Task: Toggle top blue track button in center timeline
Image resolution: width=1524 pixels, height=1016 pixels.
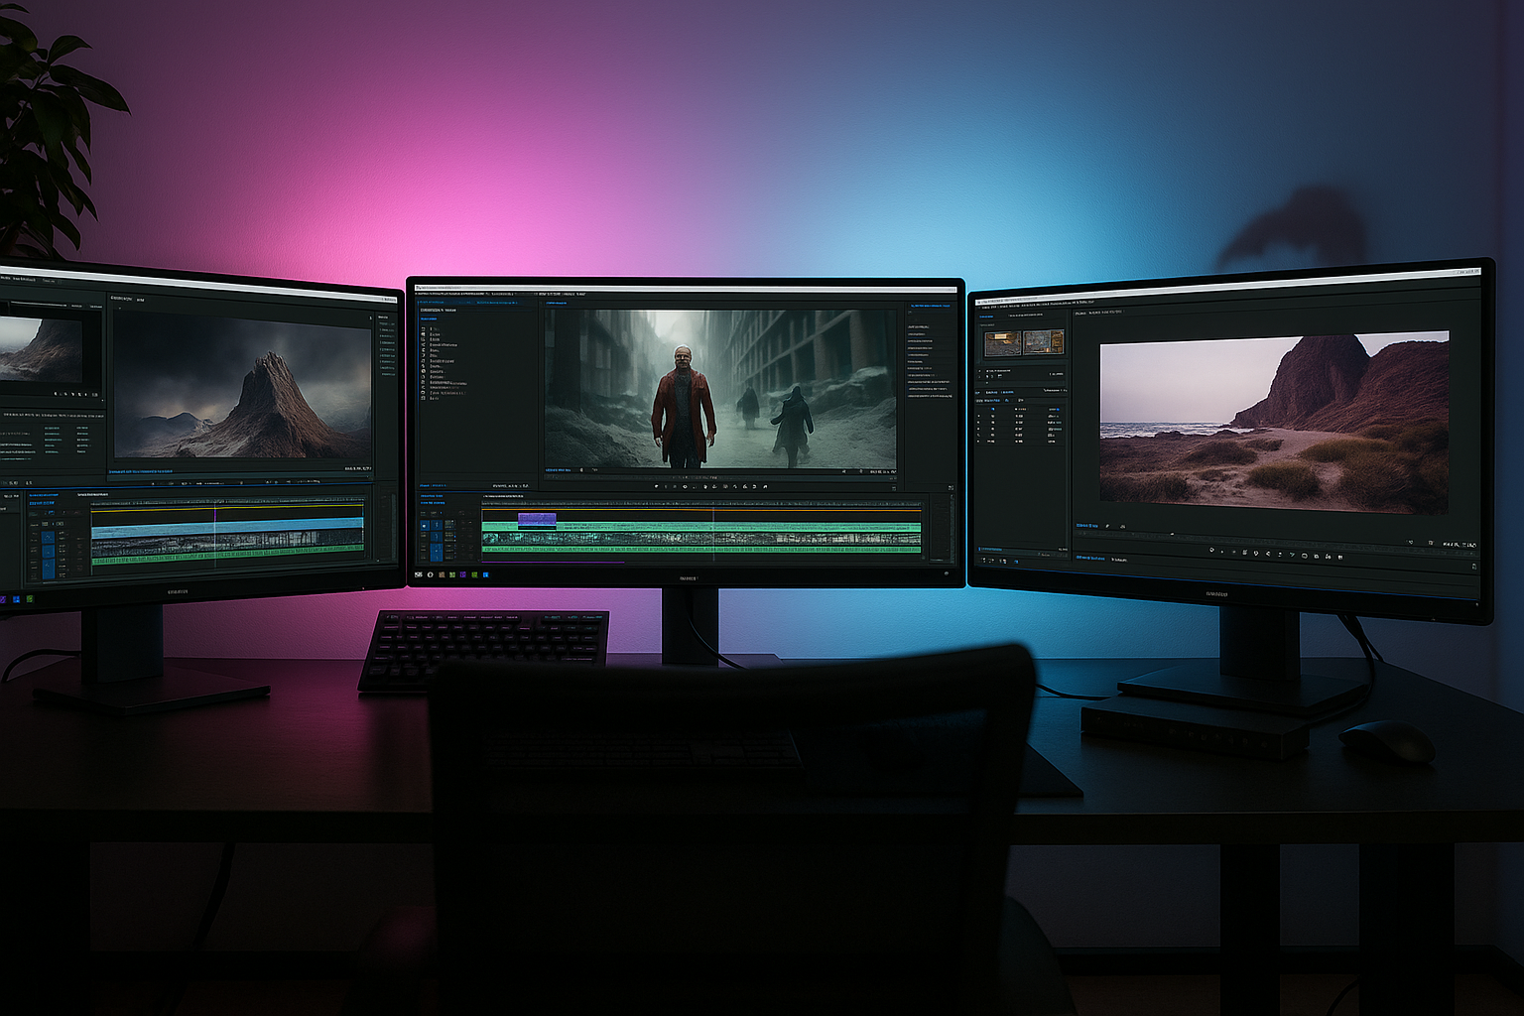Action: click(x=425, y=526)
